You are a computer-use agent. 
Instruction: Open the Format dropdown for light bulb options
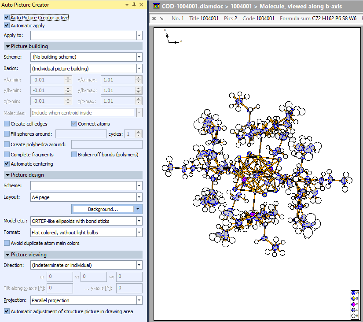[x=139, y=232]
